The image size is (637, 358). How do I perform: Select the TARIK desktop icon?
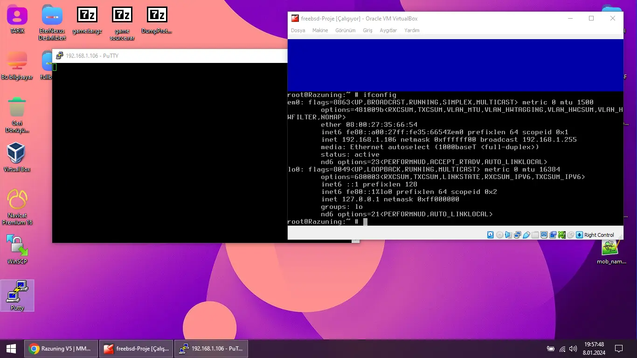click(17, 20)
